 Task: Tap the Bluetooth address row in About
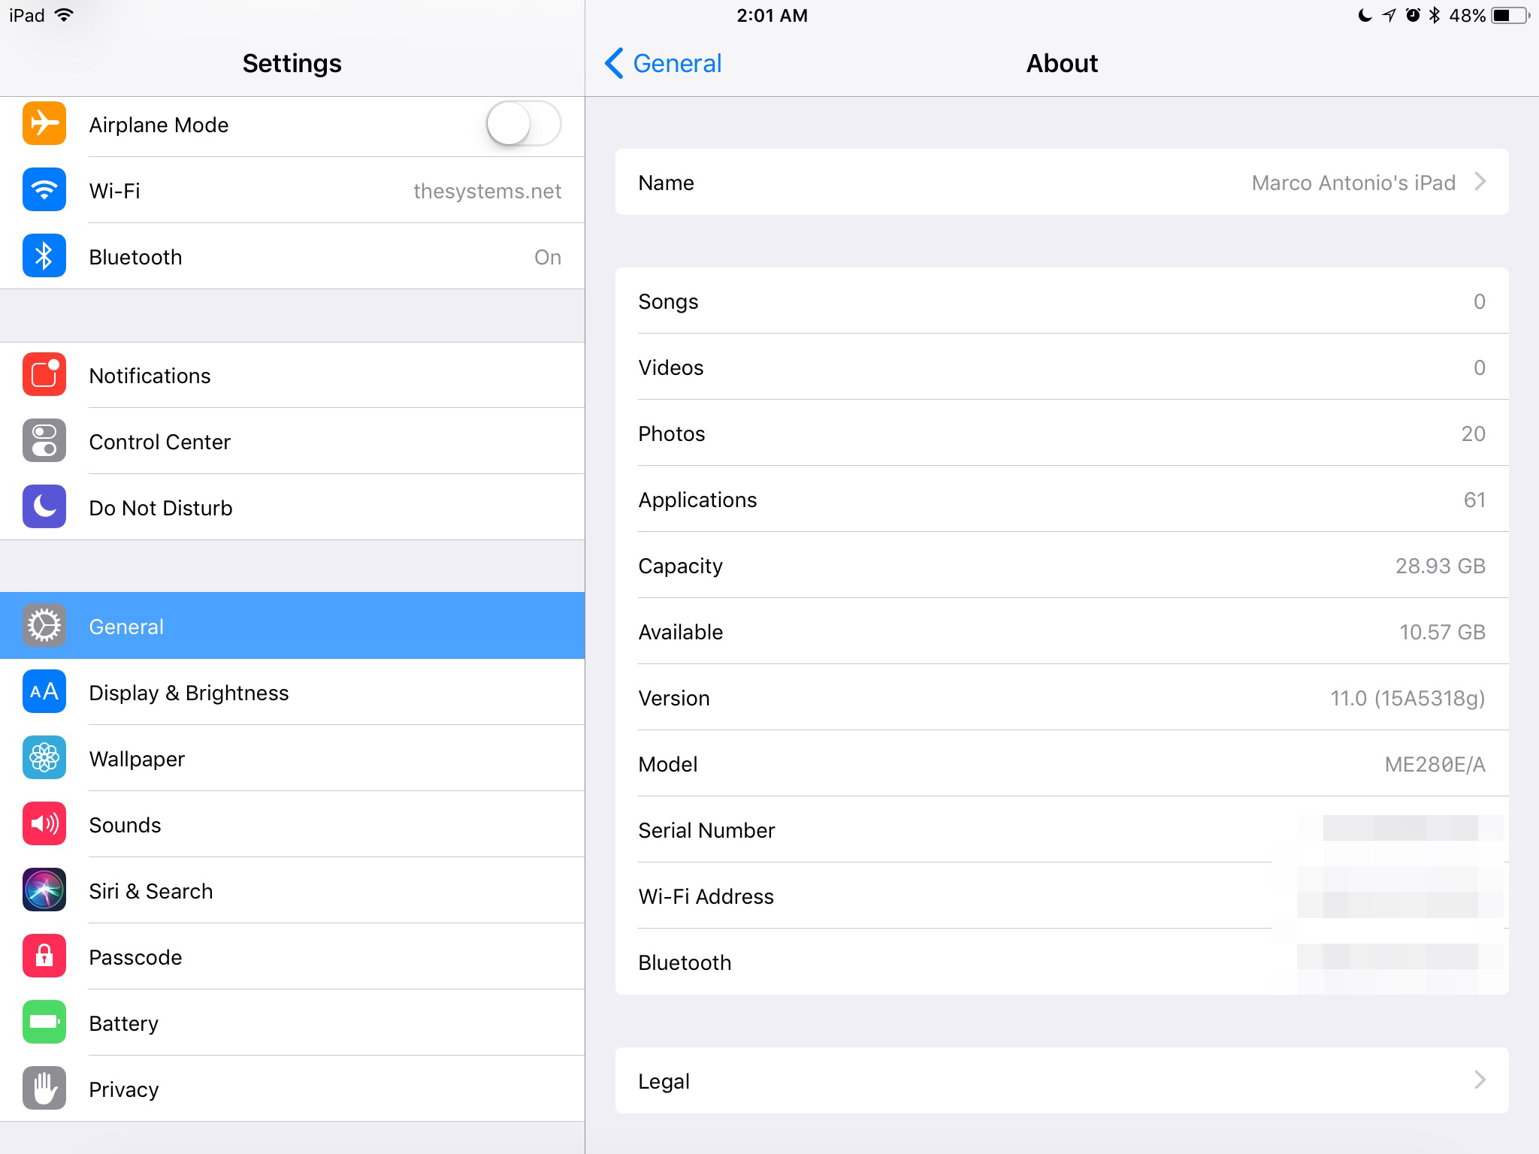[1062, 962]
